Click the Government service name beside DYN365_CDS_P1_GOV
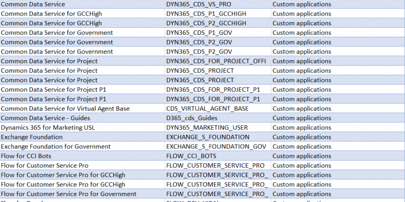This screenshot has width=405, height=202. coord(82,32)
